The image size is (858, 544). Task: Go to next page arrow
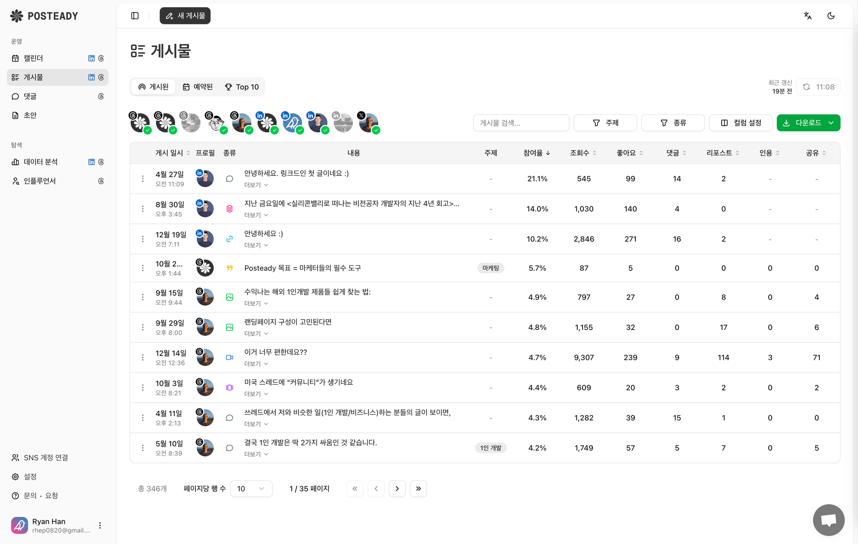(x=397, y=489)
